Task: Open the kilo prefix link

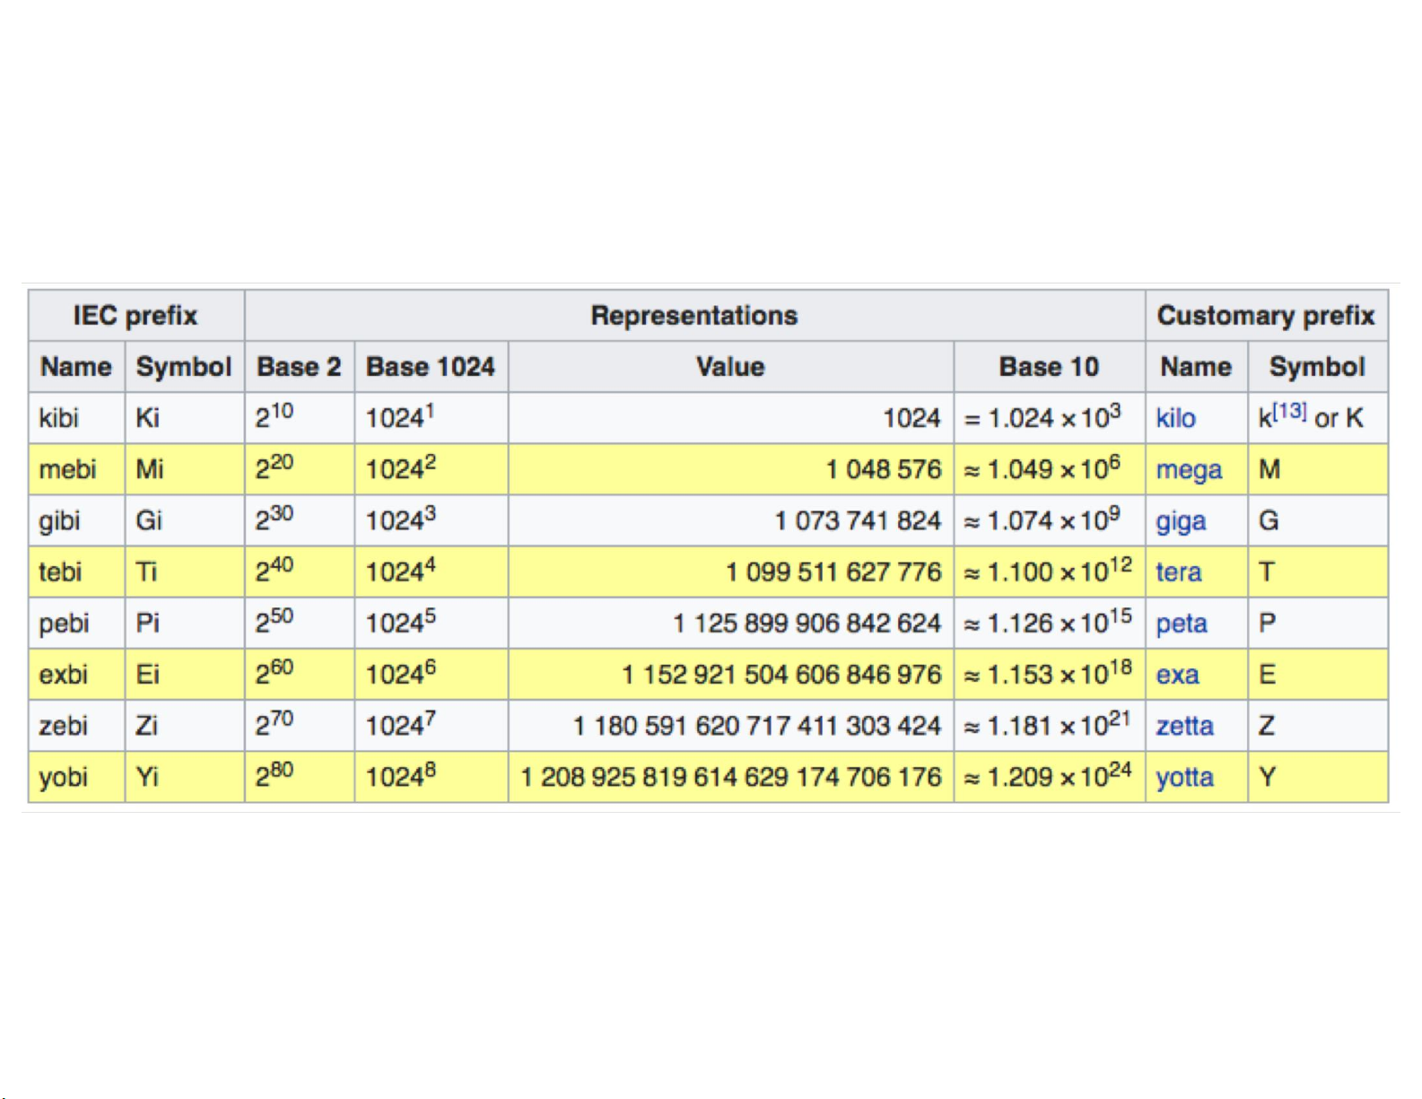Action: coord(1175,418)
